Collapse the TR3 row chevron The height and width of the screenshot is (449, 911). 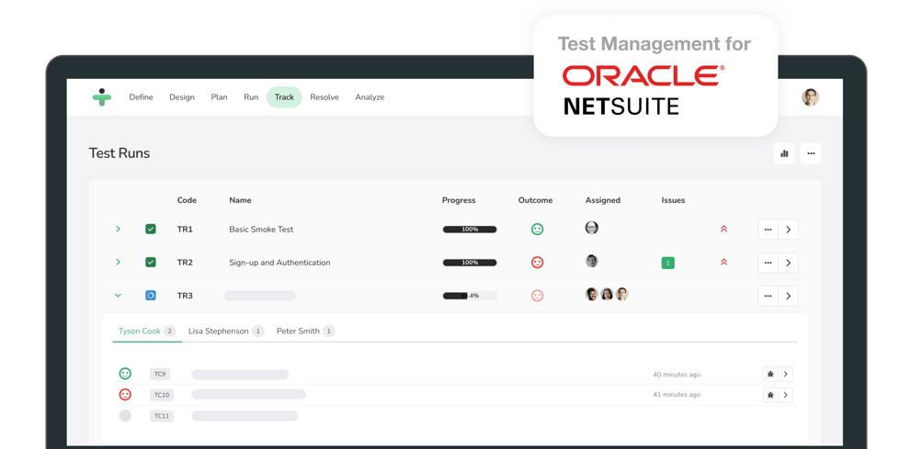point(118,296)
